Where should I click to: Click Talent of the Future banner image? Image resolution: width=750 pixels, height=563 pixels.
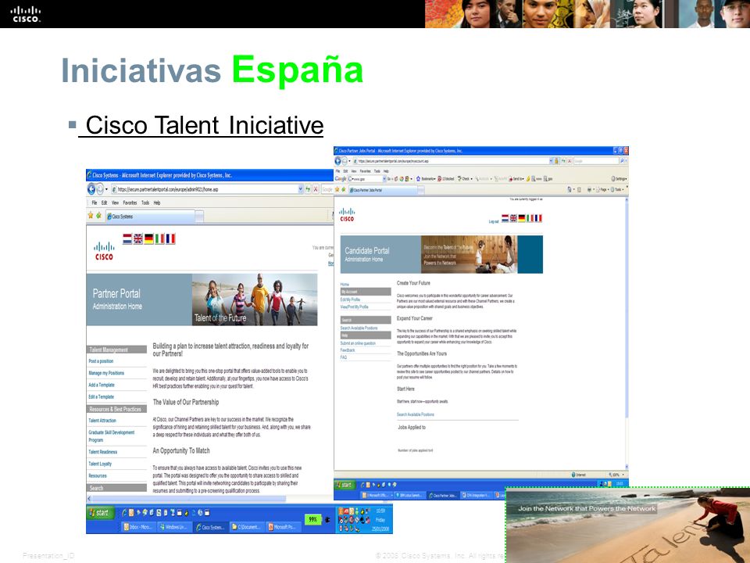pos(255,299)
